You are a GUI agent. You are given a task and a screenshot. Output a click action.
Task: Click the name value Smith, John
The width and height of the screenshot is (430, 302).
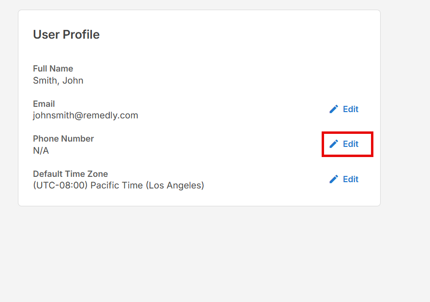point(58,81)
